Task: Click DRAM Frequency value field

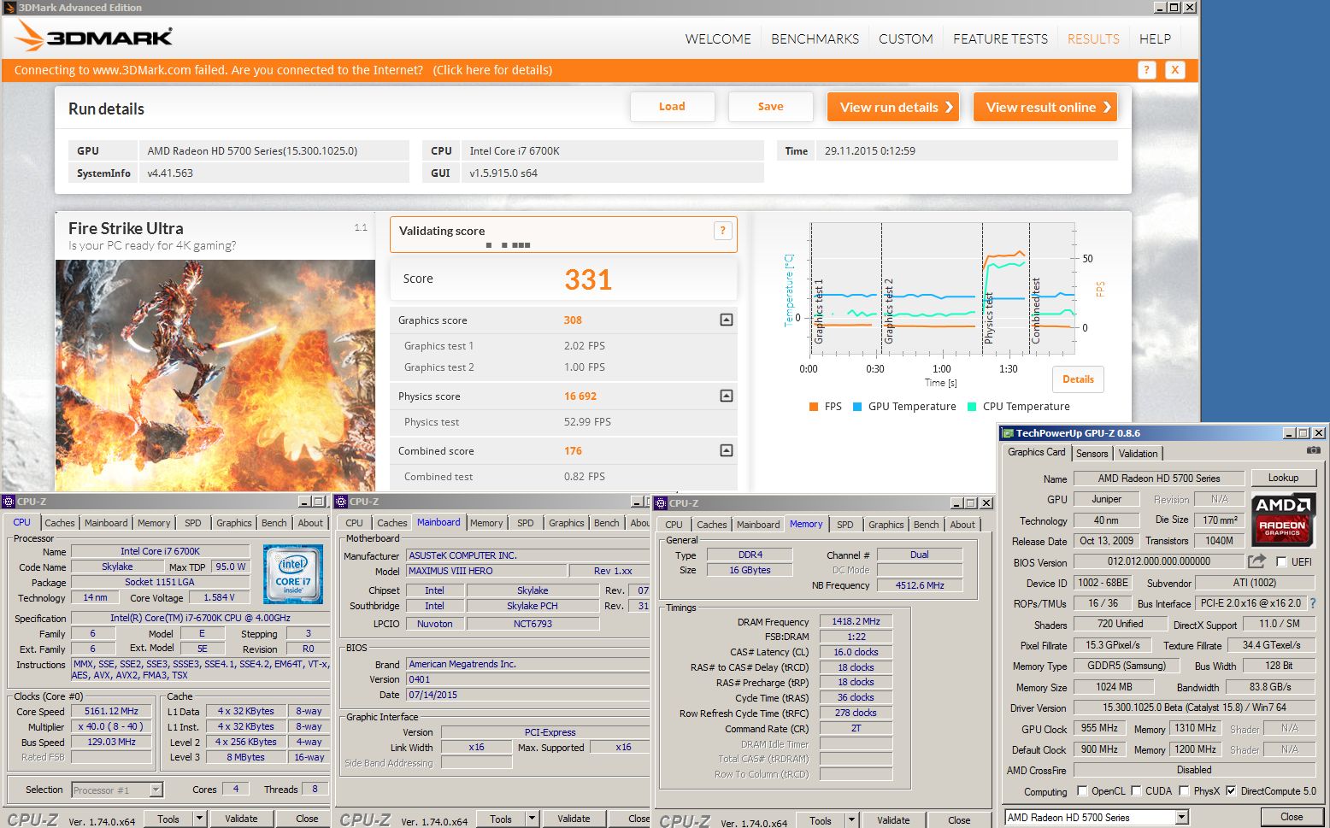Action: (856, 621)
